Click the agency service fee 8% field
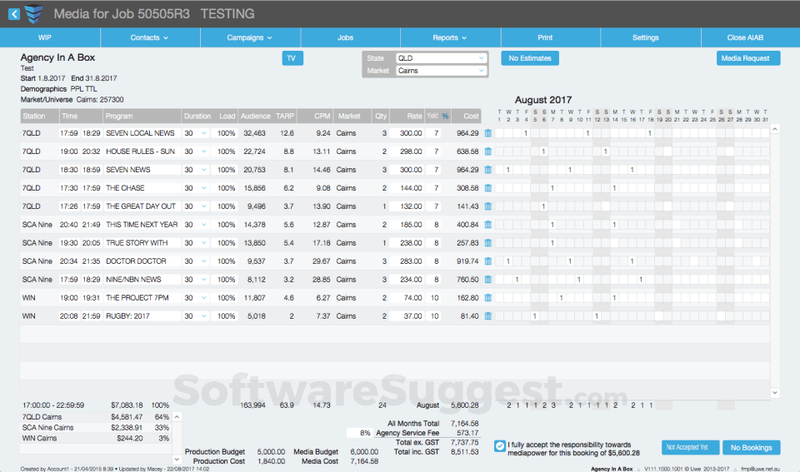 [x=359, y=433]
